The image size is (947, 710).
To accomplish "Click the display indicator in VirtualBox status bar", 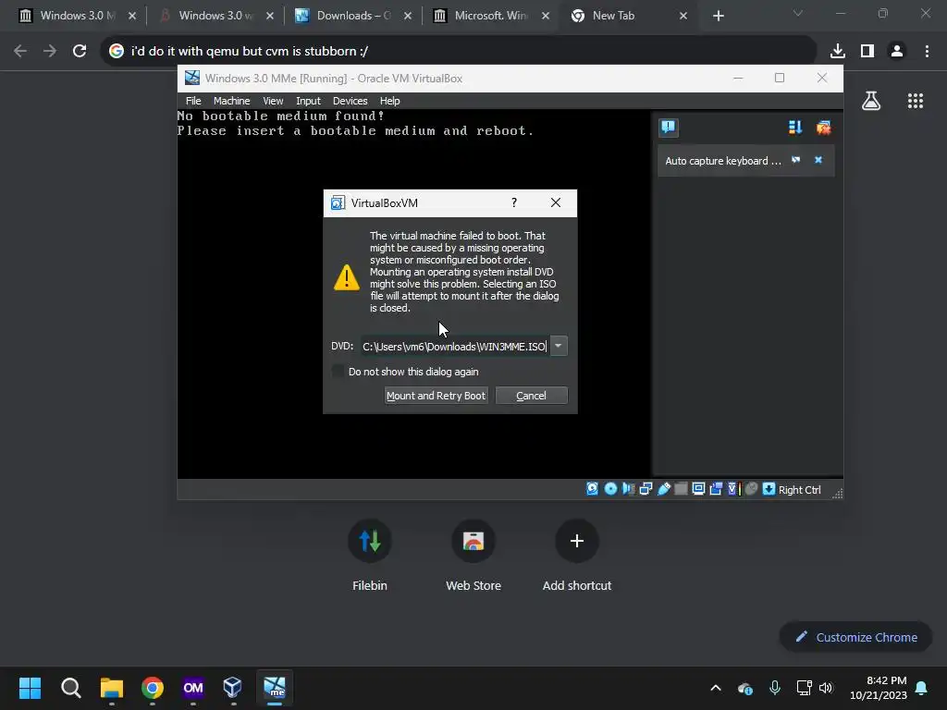I will click(698, 489).
